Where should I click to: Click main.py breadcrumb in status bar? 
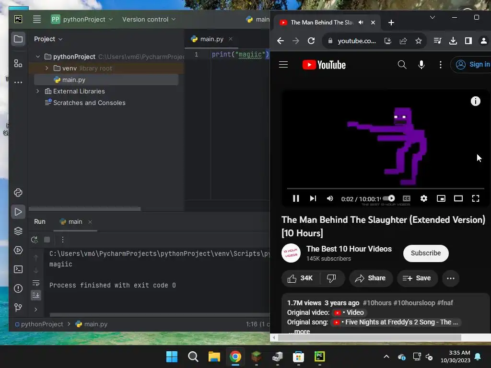pos(92,324)
